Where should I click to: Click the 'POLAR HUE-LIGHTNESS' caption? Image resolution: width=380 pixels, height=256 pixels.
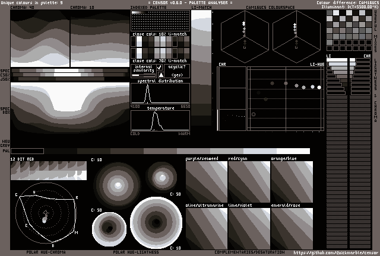[x=136, y=252]
